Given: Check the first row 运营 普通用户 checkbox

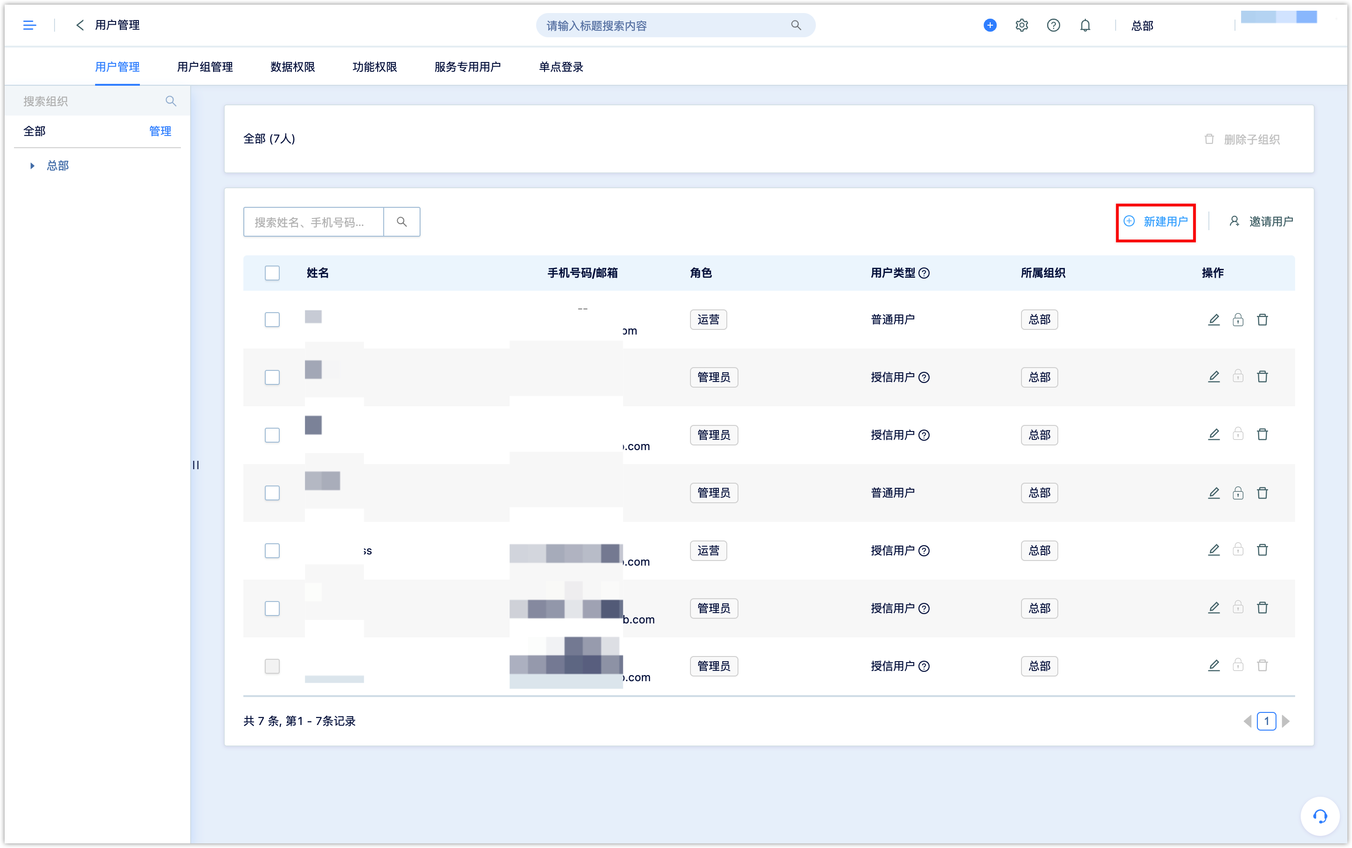Looking at the screenshot, I should [x=272, y=320].
